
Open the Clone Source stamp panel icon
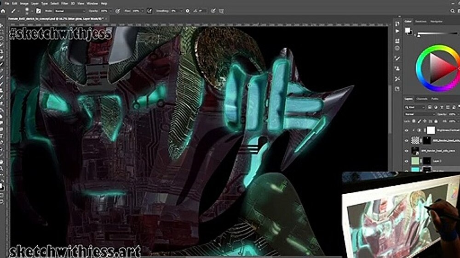click(x=397, y=68)
